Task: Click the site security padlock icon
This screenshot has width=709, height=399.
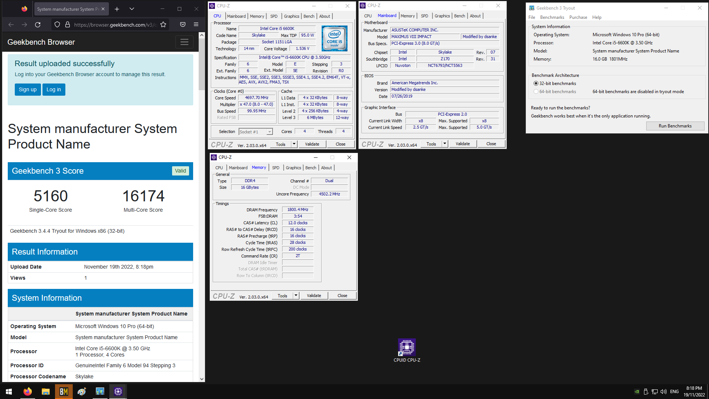Action: coord(68,25)
